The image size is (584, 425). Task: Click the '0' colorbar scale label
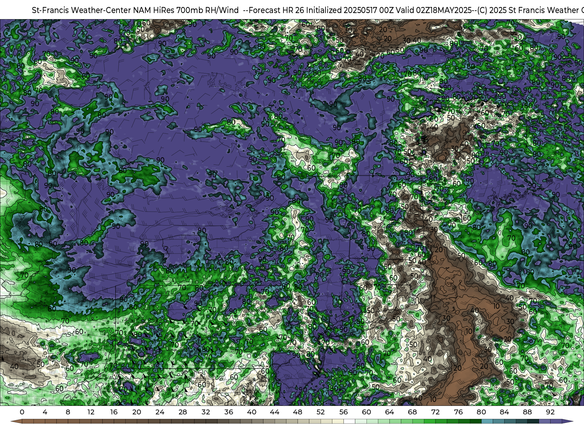coord(22,412)
